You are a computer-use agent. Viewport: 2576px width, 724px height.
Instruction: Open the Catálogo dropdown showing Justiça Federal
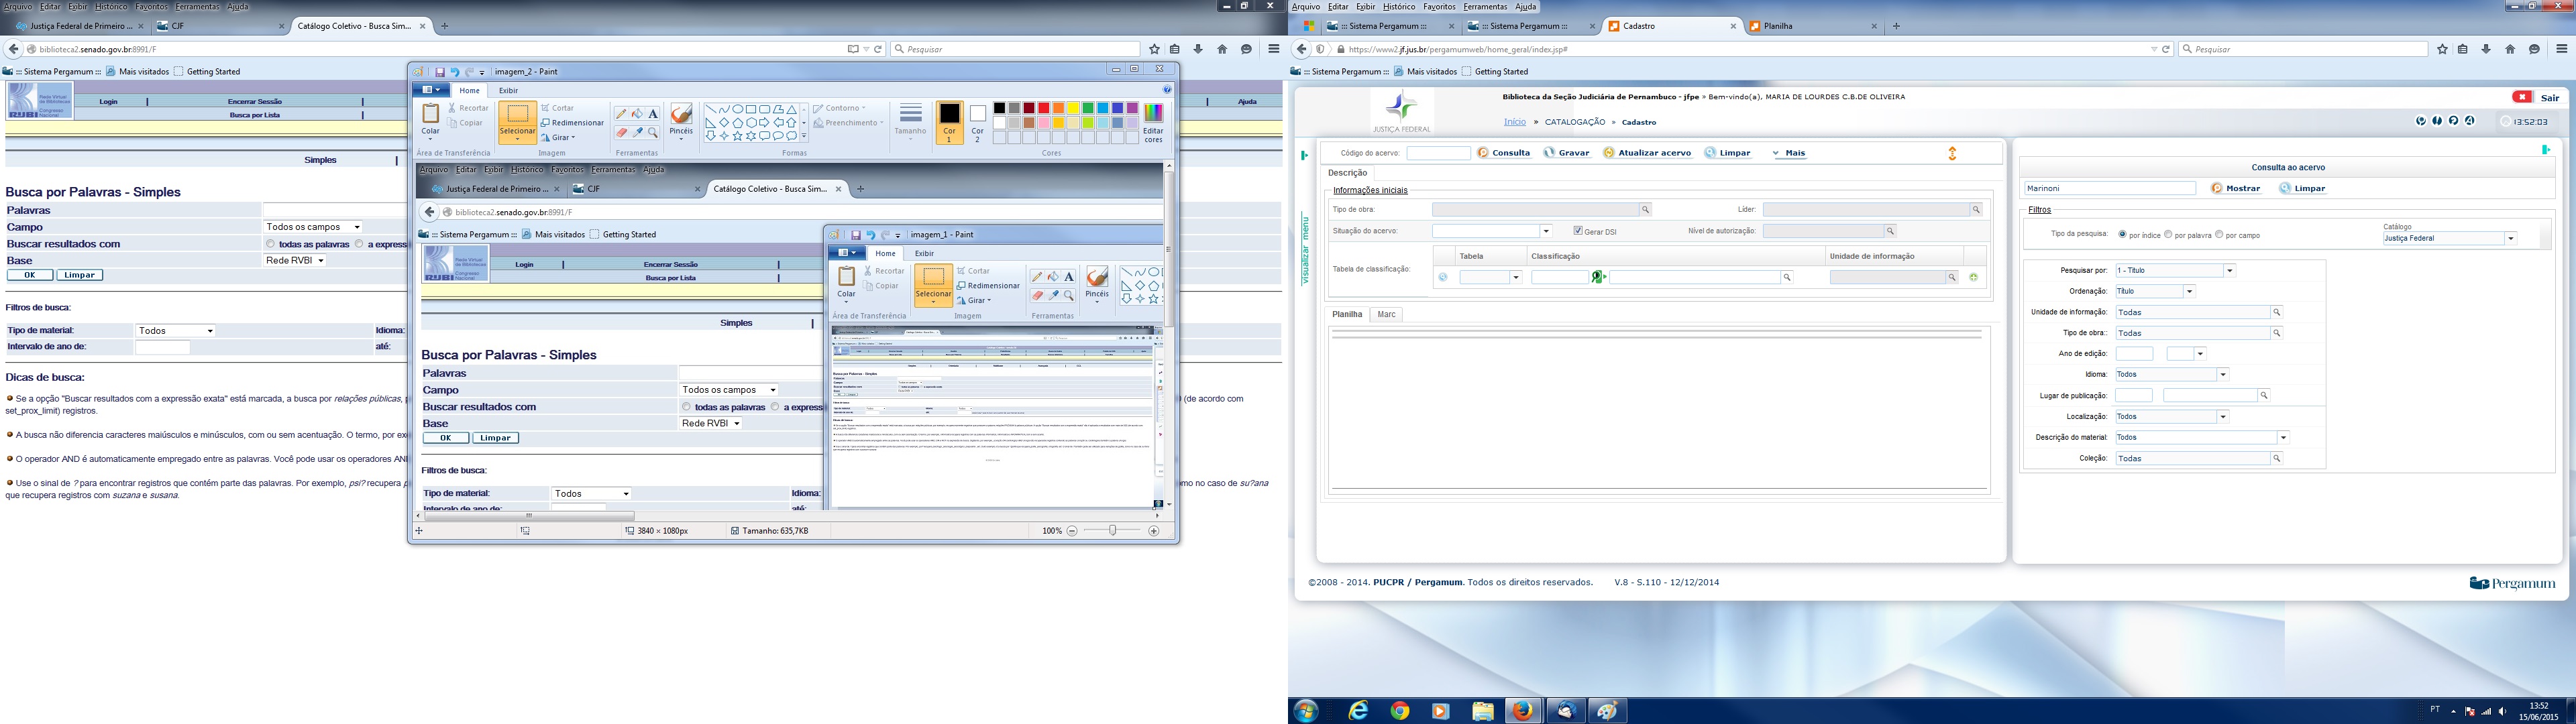point(2510,238)
